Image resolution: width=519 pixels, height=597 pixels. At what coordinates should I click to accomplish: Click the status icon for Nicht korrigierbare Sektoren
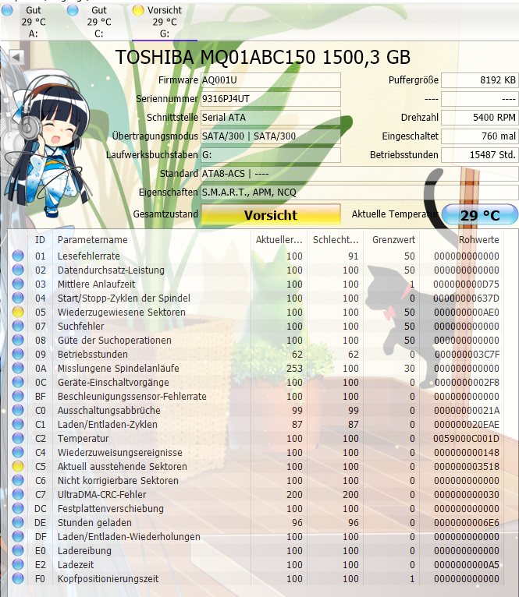pyautogui.click(x=18, y=481)
